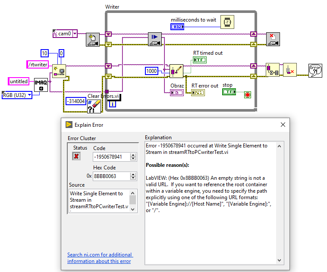Open the cam0 camera name dropdown
The height and width of the screenshot is (272, 327).
(75, 34)
